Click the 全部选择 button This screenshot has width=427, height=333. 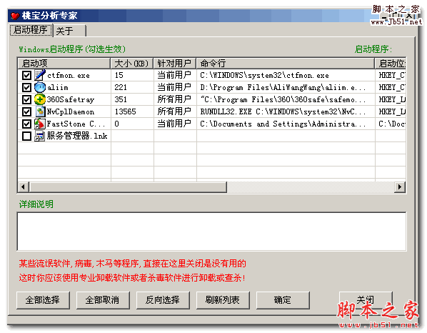[x=43, y=300]
